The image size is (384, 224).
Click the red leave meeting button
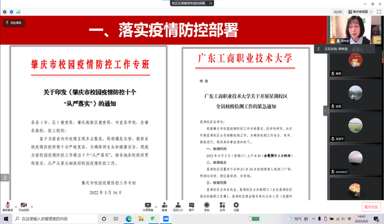371,206
